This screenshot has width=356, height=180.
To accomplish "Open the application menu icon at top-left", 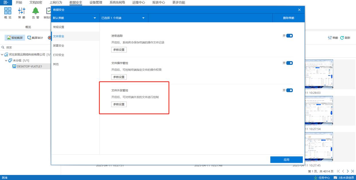I will point(5,2).
